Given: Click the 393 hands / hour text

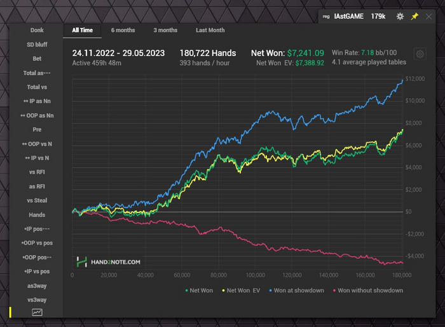Looking at the screenshot, I should coord(204,63).
